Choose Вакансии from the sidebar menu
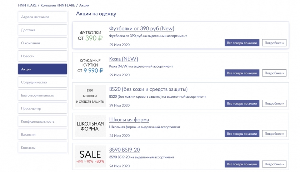 42,134
